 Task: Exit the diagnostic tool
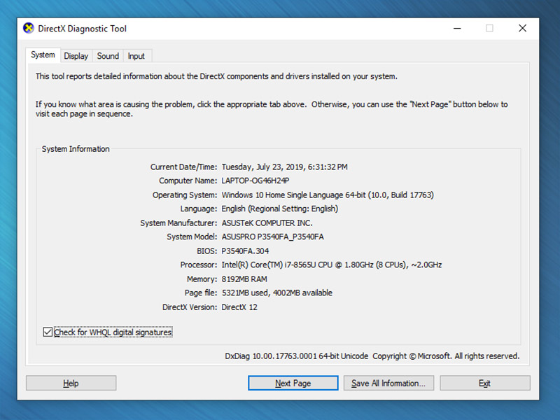click(484, 383)
